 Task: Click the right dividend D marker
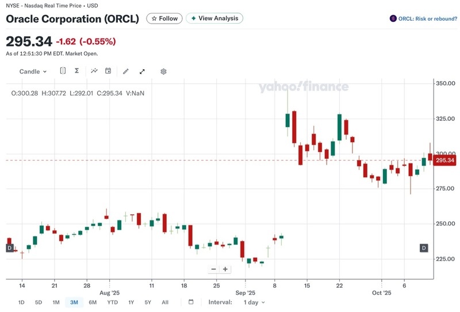click(424, 248)
